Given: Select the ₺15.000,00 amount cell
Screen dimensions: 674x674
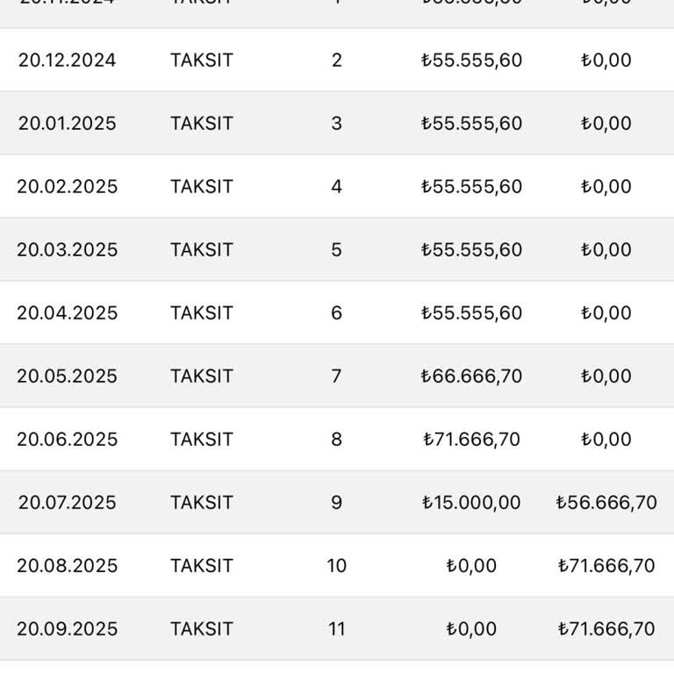Looking at the screenshot, I should pyautogui.click(x=471, y=503).
